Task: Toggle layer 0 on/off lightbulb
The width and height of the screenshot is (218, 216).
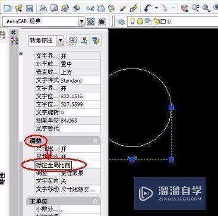Action: (132, 21)
